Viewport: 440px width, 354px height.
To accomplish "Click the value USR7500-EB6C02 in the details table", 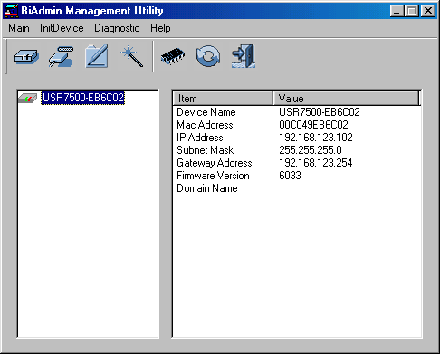I will point(320,112).
